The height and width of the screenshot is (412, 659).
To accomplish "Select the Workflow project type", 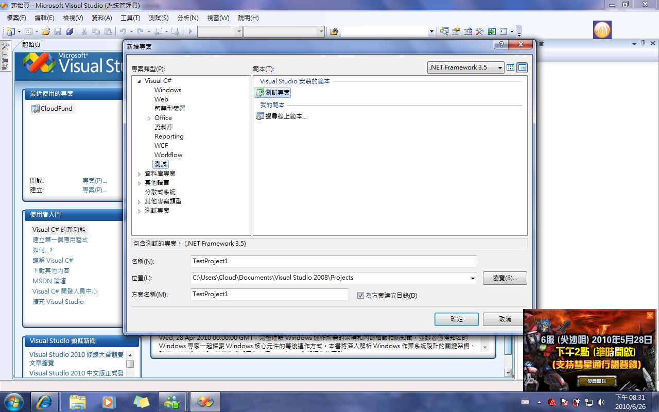I will (x=168, y=155).
